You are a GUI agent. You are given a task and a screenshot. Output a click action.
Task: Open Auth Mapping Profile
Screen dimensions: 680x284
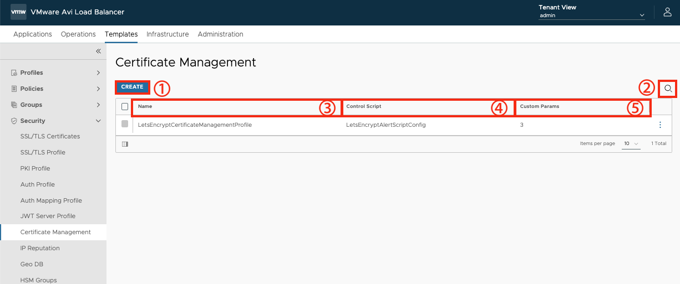click(51, 200)
